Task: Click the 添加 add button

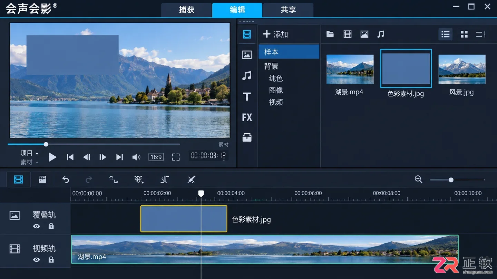Action: coord(275,34)
